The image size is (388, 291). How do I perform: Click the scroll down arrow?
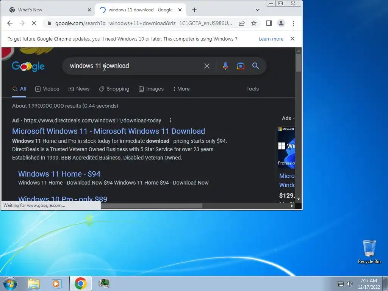click(x=298, y=199)
